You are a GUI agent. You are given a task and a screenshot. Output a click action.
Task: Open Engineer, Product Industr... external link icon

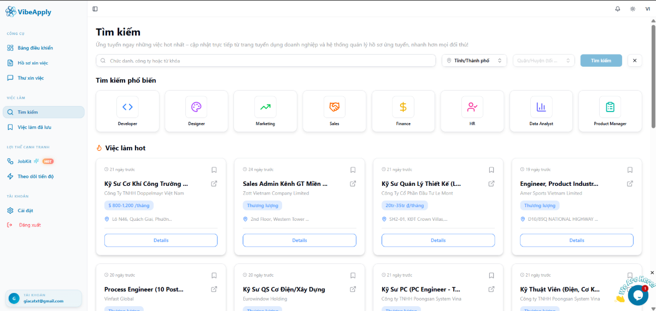click(630, 184)
